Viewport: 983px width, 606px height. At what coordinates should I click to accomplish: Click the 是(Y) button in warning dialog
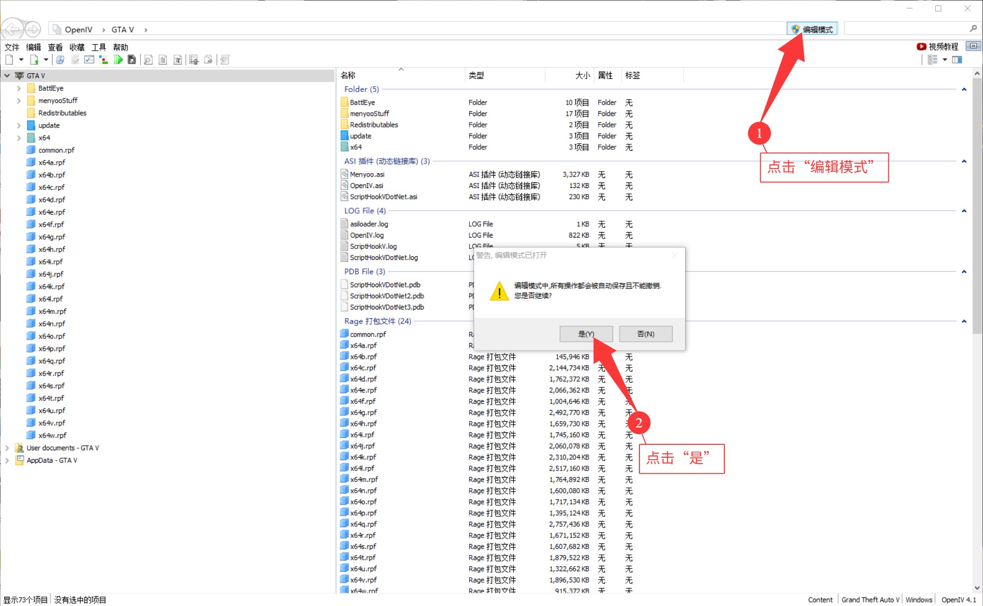coord(586,334)
